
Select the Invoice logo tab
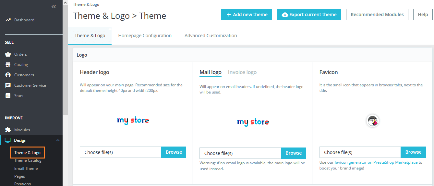click(242, 72)
